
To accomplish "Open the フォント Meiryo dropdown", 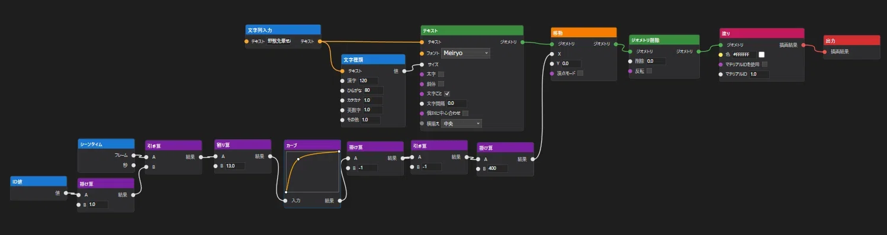I will click(x=466, y=53).
